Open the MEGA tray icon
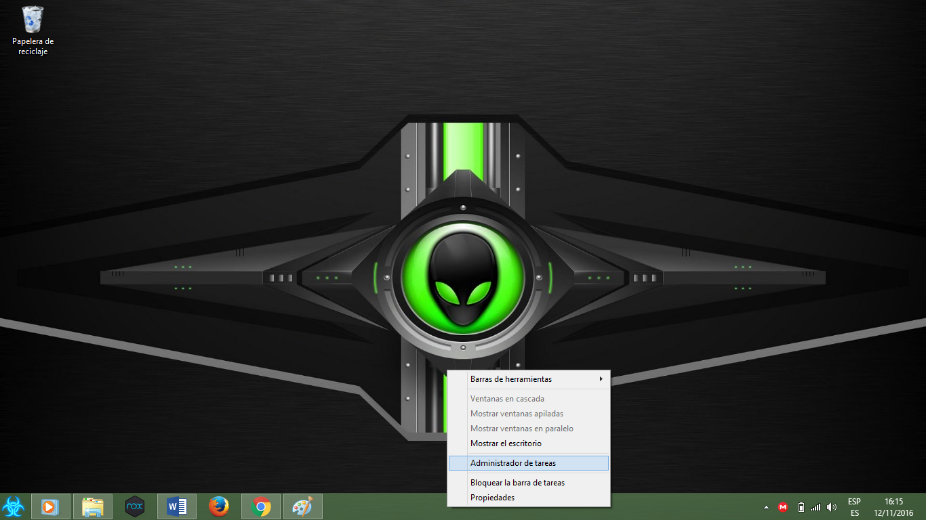926x520 pixels. [x=783, y=506]
